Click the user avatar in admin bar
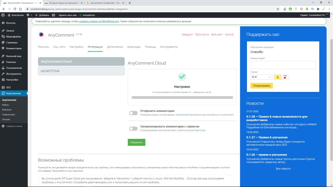This screenshot has width=333, height=187. point(327,15)
